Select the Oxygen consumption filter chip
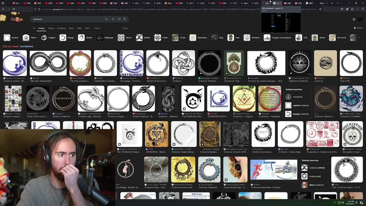Image resolution: width=366 pixels, height=206 pixels. point(278,37)
